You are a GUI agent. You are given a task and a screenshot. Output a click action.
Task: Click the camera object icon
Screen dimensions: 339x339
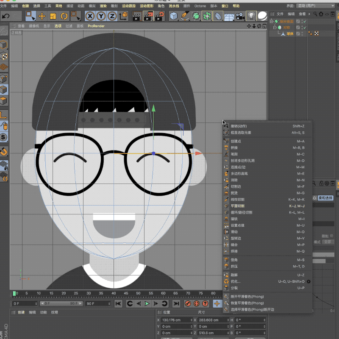tap(240, 16)
